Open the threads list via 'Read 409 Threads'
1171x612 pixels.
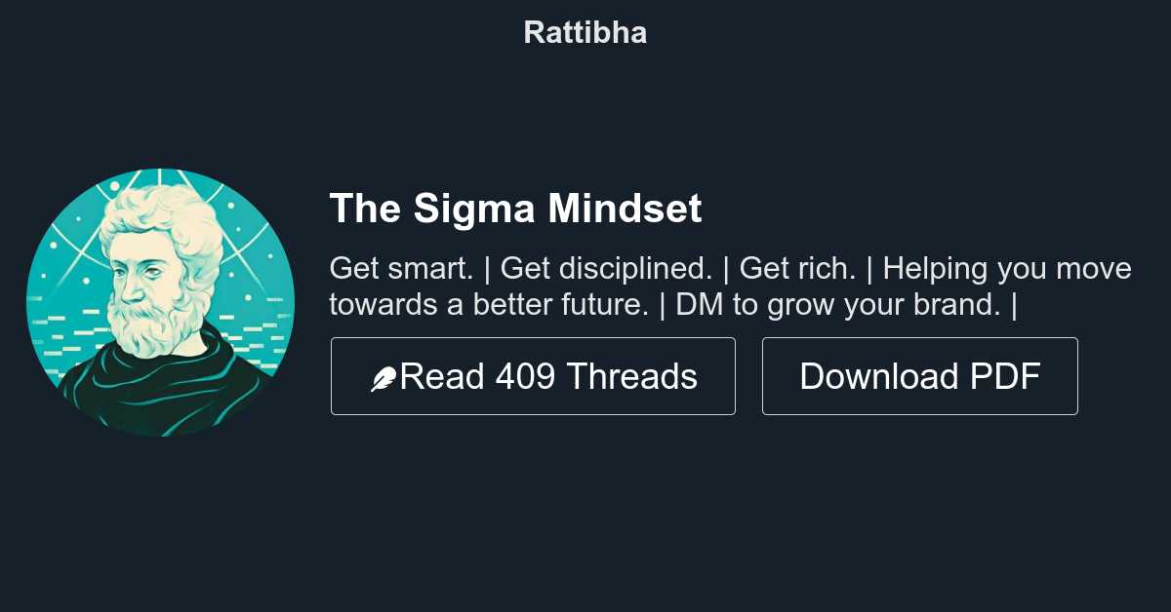point(533,376)
